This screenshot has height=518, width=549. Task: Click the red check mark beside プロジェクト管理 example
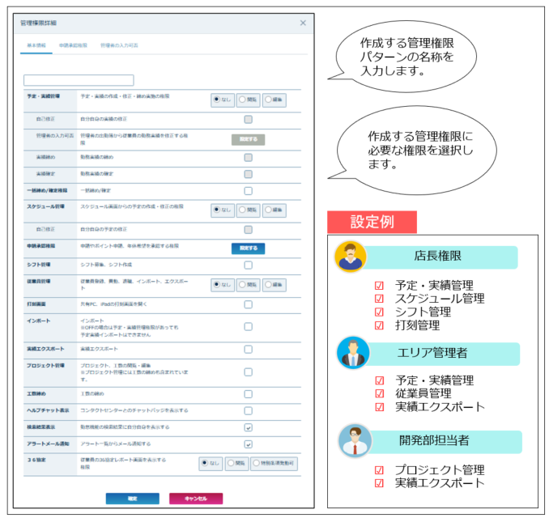379,469
